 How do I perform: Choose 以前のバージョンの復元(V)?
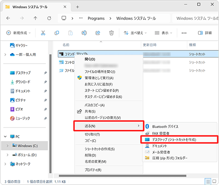tap(109, 117)
